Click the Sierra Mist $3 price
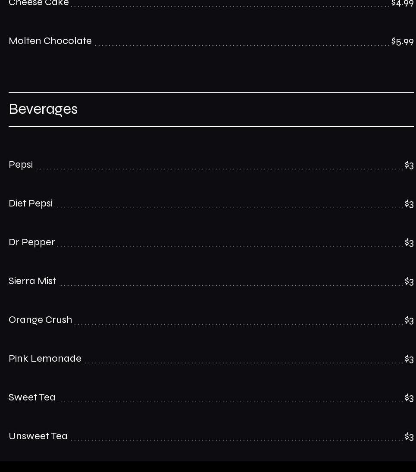This screenshot has height=472, width=416. pyautogui.click(x=409, y=281)
